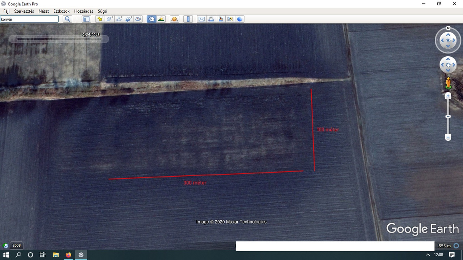This screenshot has width=463, height=260.
Task: Open the Eszközök menu
Action: tap(61, 11)
